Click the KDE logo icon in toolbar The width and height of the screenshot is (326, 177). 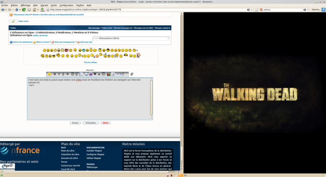point(324,9)
